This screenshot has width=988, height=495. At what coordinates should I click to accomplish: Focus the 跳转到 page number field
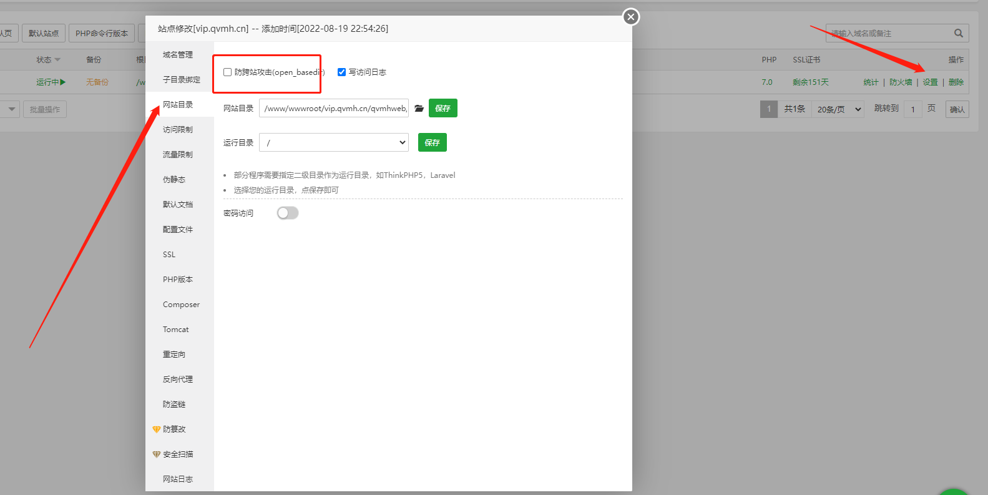(x=912, y=109)
